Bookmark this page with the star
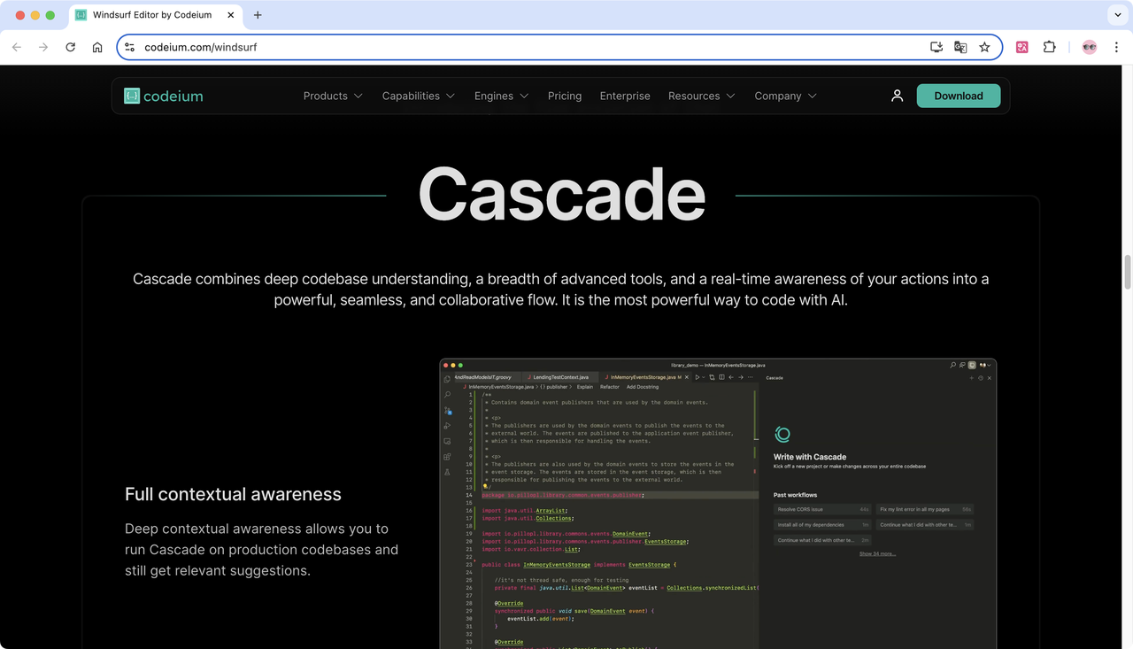 (x=984, y=47)
